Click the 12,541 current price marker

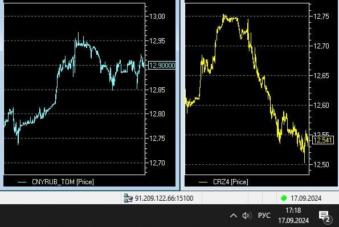322,140
